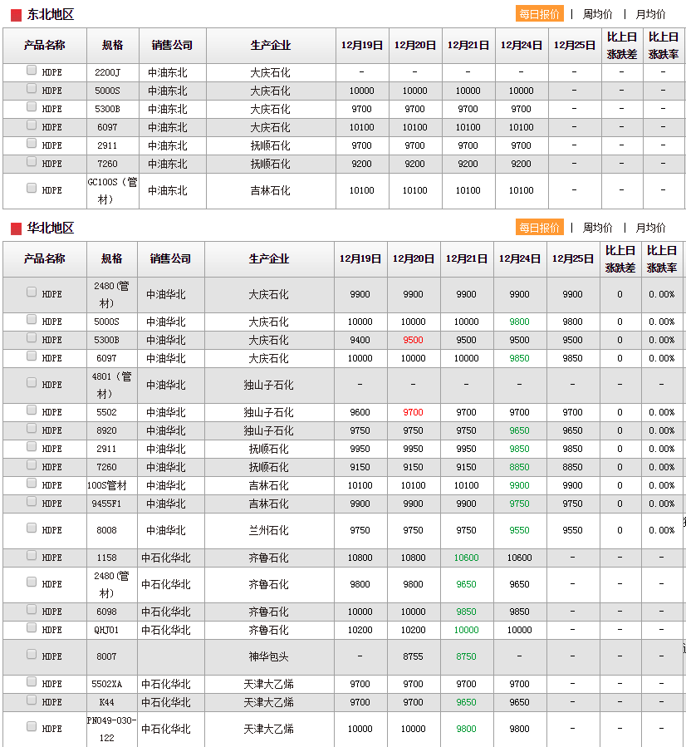This screenshot has width=686, height=747.
Task: Click the 华北地区 section heading
Action: [51, 228]
